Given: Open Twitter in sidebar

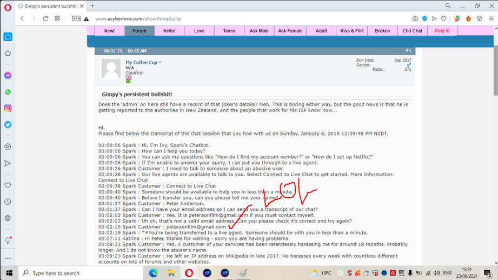Looking at the screenshot, I should pyautogui.click(x=8, y=125).
